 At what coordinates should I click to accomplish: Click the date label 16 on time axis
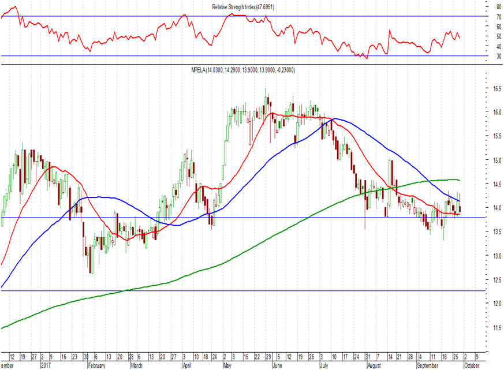pyautogui.click(x=64, y=357)
